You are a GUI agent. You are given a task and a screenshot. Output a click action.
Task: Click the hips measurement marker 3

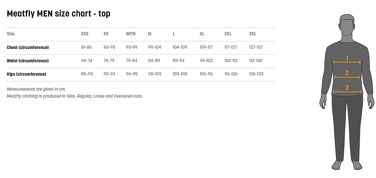point(347,88)
